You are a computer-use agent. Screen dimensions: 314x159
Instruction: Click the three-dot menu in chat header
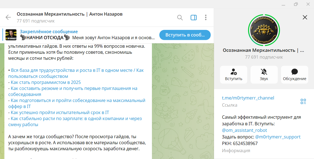tap(205, 17)
